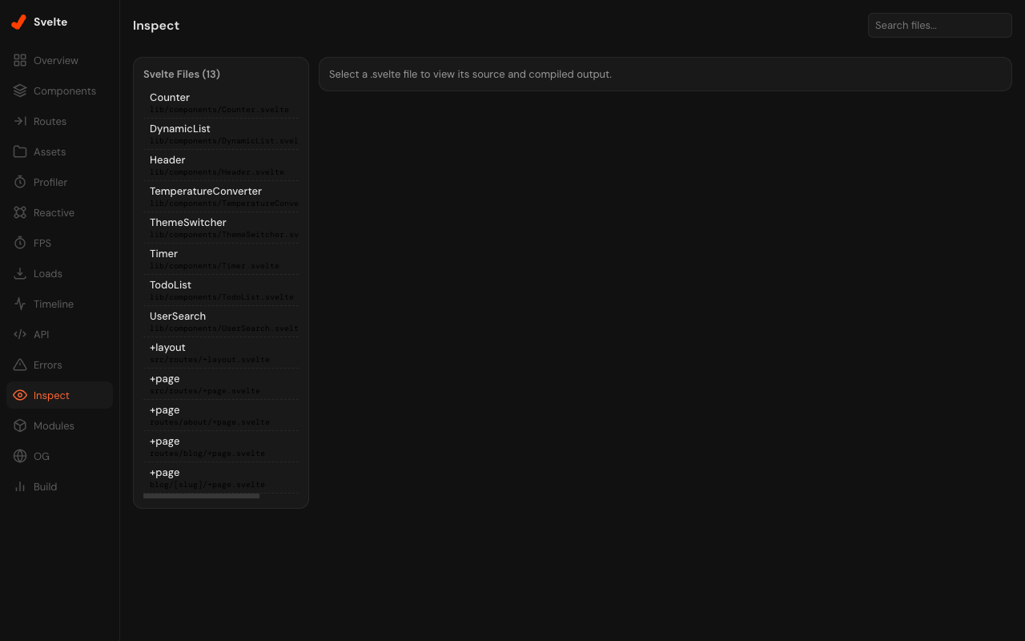
Task: Open the Modules cube icon
Action: (20, 425)
